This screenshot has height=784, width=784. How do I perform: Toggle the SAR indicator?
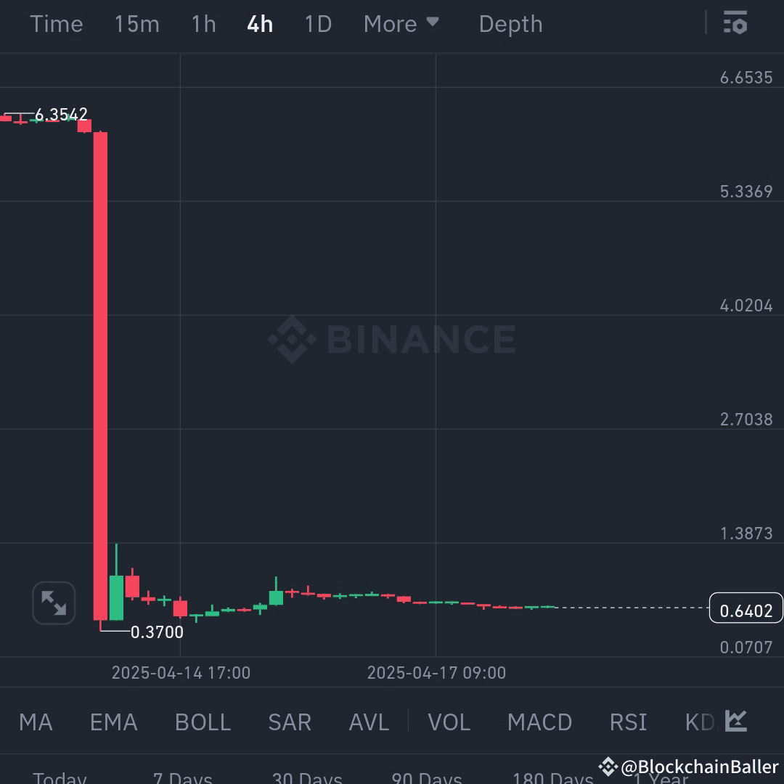point(289,721)
